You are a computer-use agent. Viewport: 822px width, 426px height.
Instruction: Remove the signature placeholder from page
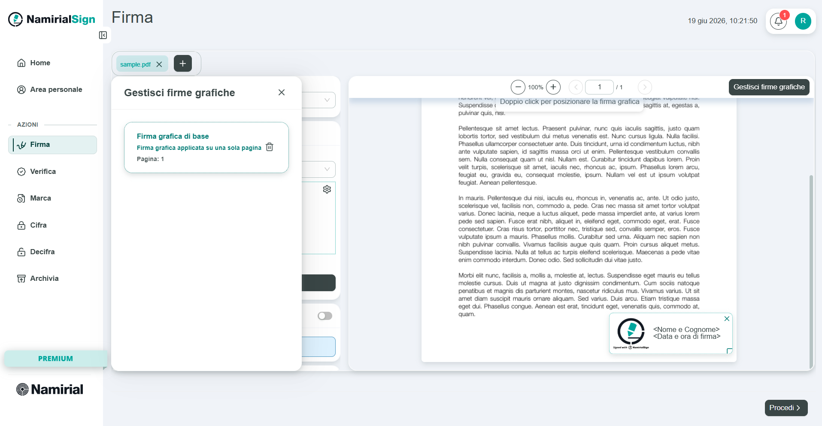click(x=727, y=319)
